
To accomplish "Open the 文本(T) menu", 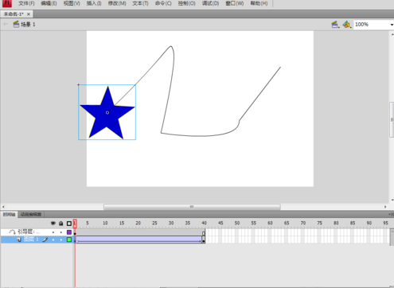I will coord(140,3).
